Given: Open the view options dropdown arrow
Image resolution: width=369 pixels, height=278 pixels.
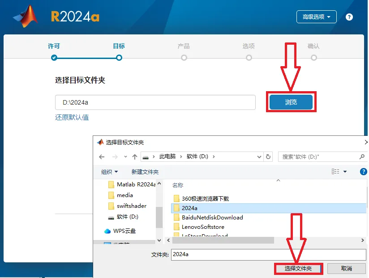Looking at the screenshot, I should 345,172.
